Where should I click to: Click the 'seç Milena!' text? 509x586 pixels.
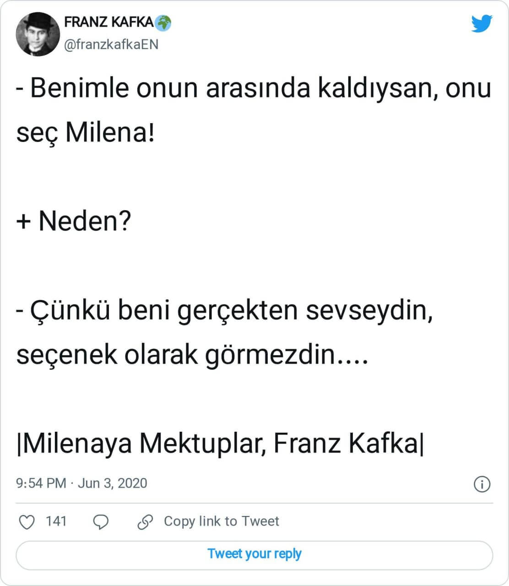tap(86, 133)
